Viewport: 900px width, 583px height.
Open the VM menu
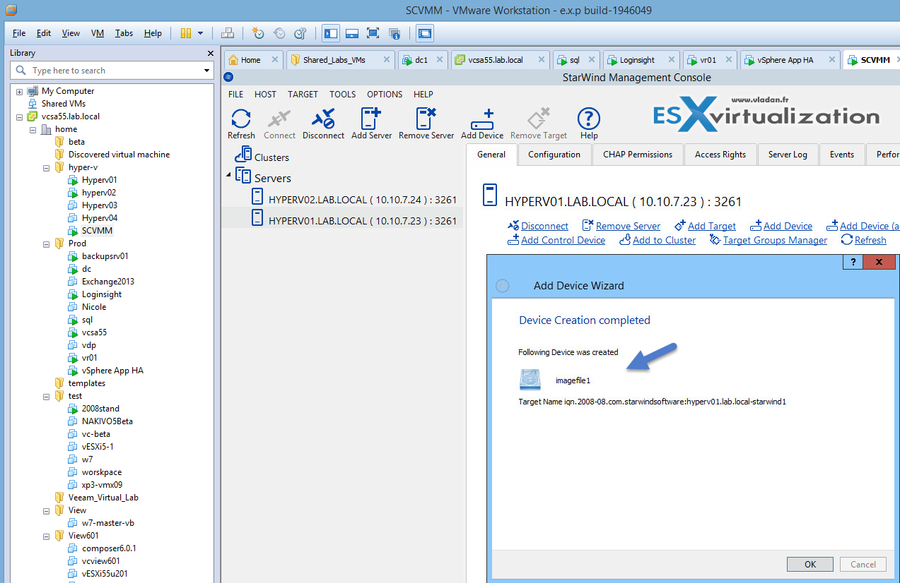pos(98,33)
